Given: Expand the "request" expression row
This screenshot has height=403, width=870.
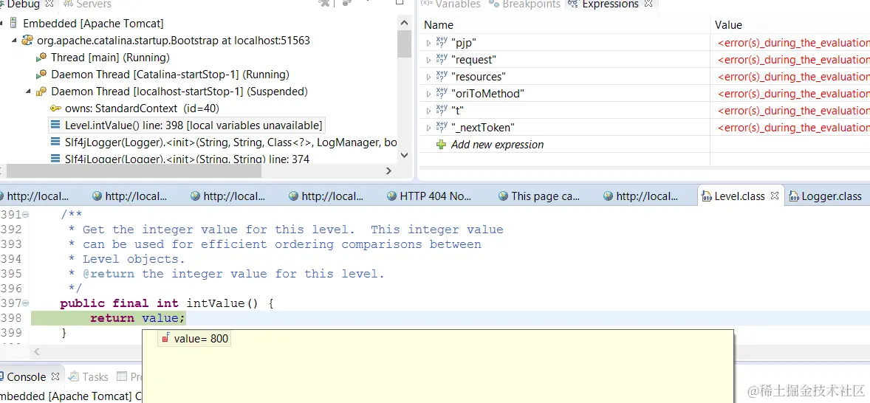Looking at the screenshot, I should [x=428, y=60].
